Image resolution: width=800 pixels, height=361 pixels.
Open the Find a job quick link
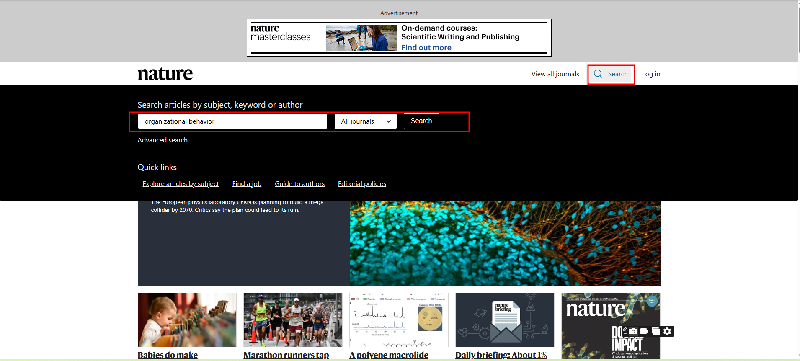pos(247,184)
